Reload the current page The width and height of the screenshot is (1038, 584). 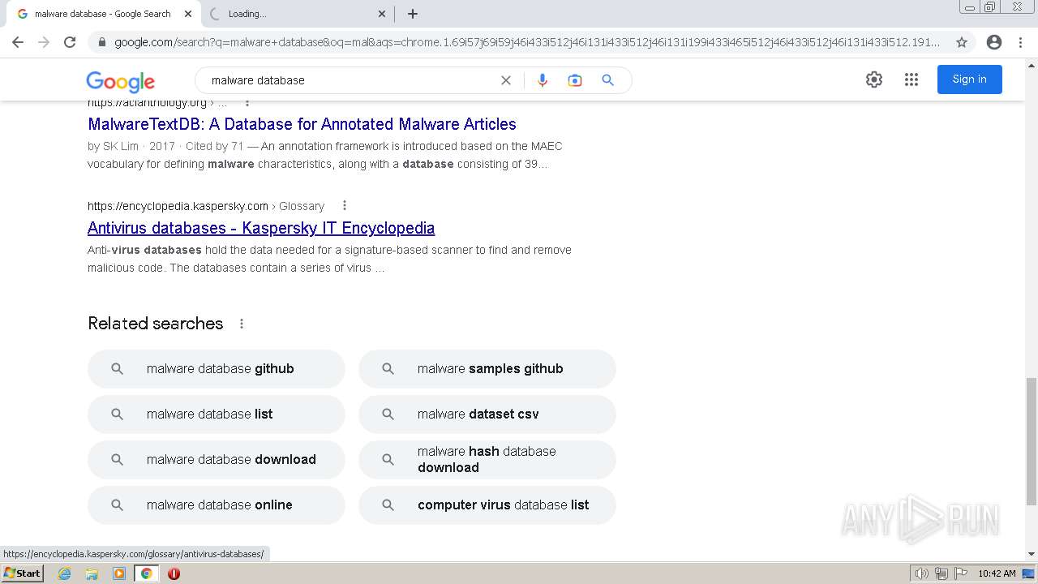pos(70,42)
